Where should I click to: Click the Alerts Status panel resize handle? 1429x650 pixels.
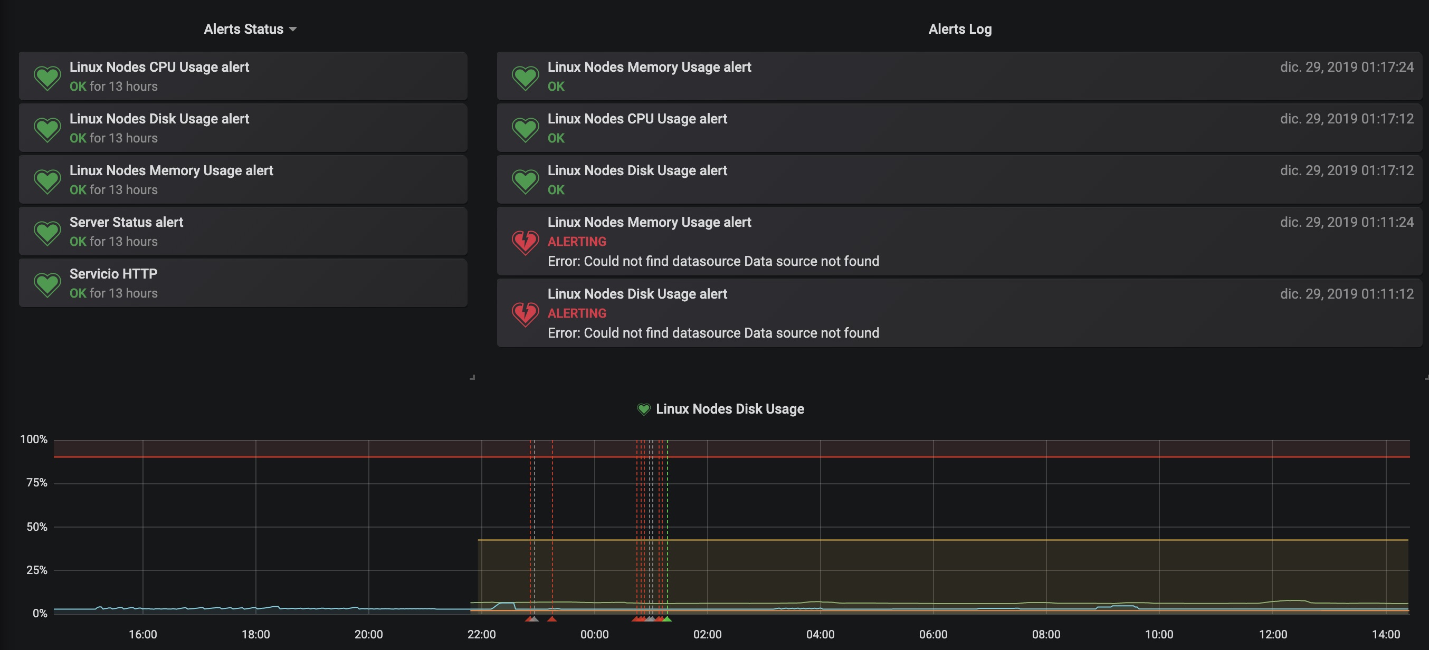tap(472, 377)
